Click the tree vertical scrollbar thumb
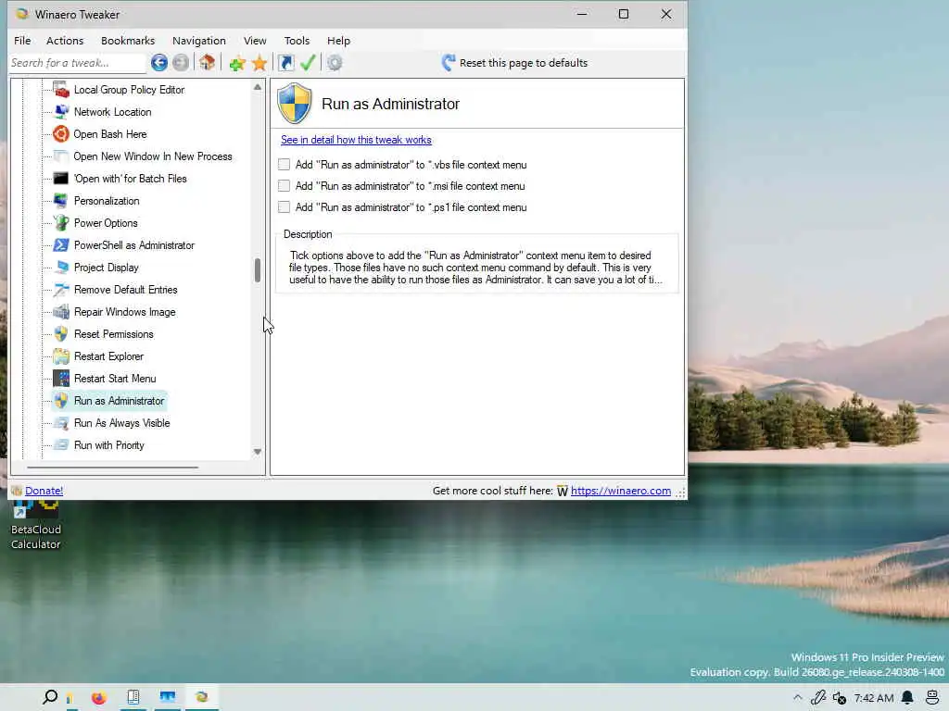 pyautogui.click(x=258, y=270)
